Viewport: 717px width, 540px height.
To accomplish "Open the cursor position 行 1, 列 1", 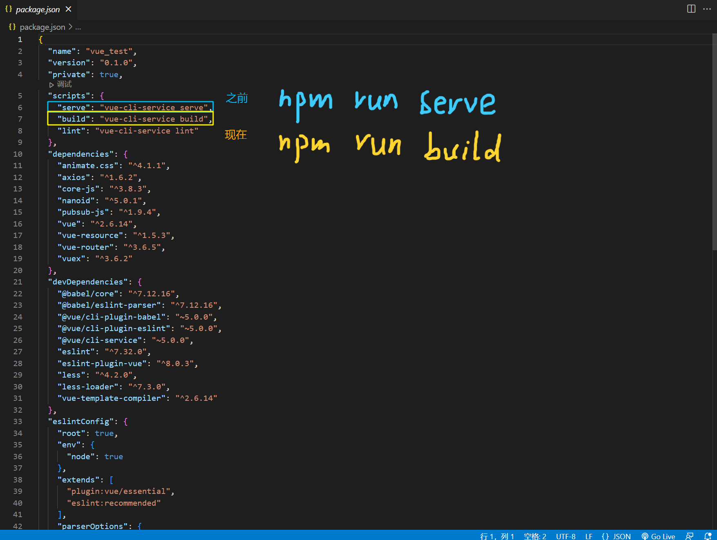I will pos(497,536).
